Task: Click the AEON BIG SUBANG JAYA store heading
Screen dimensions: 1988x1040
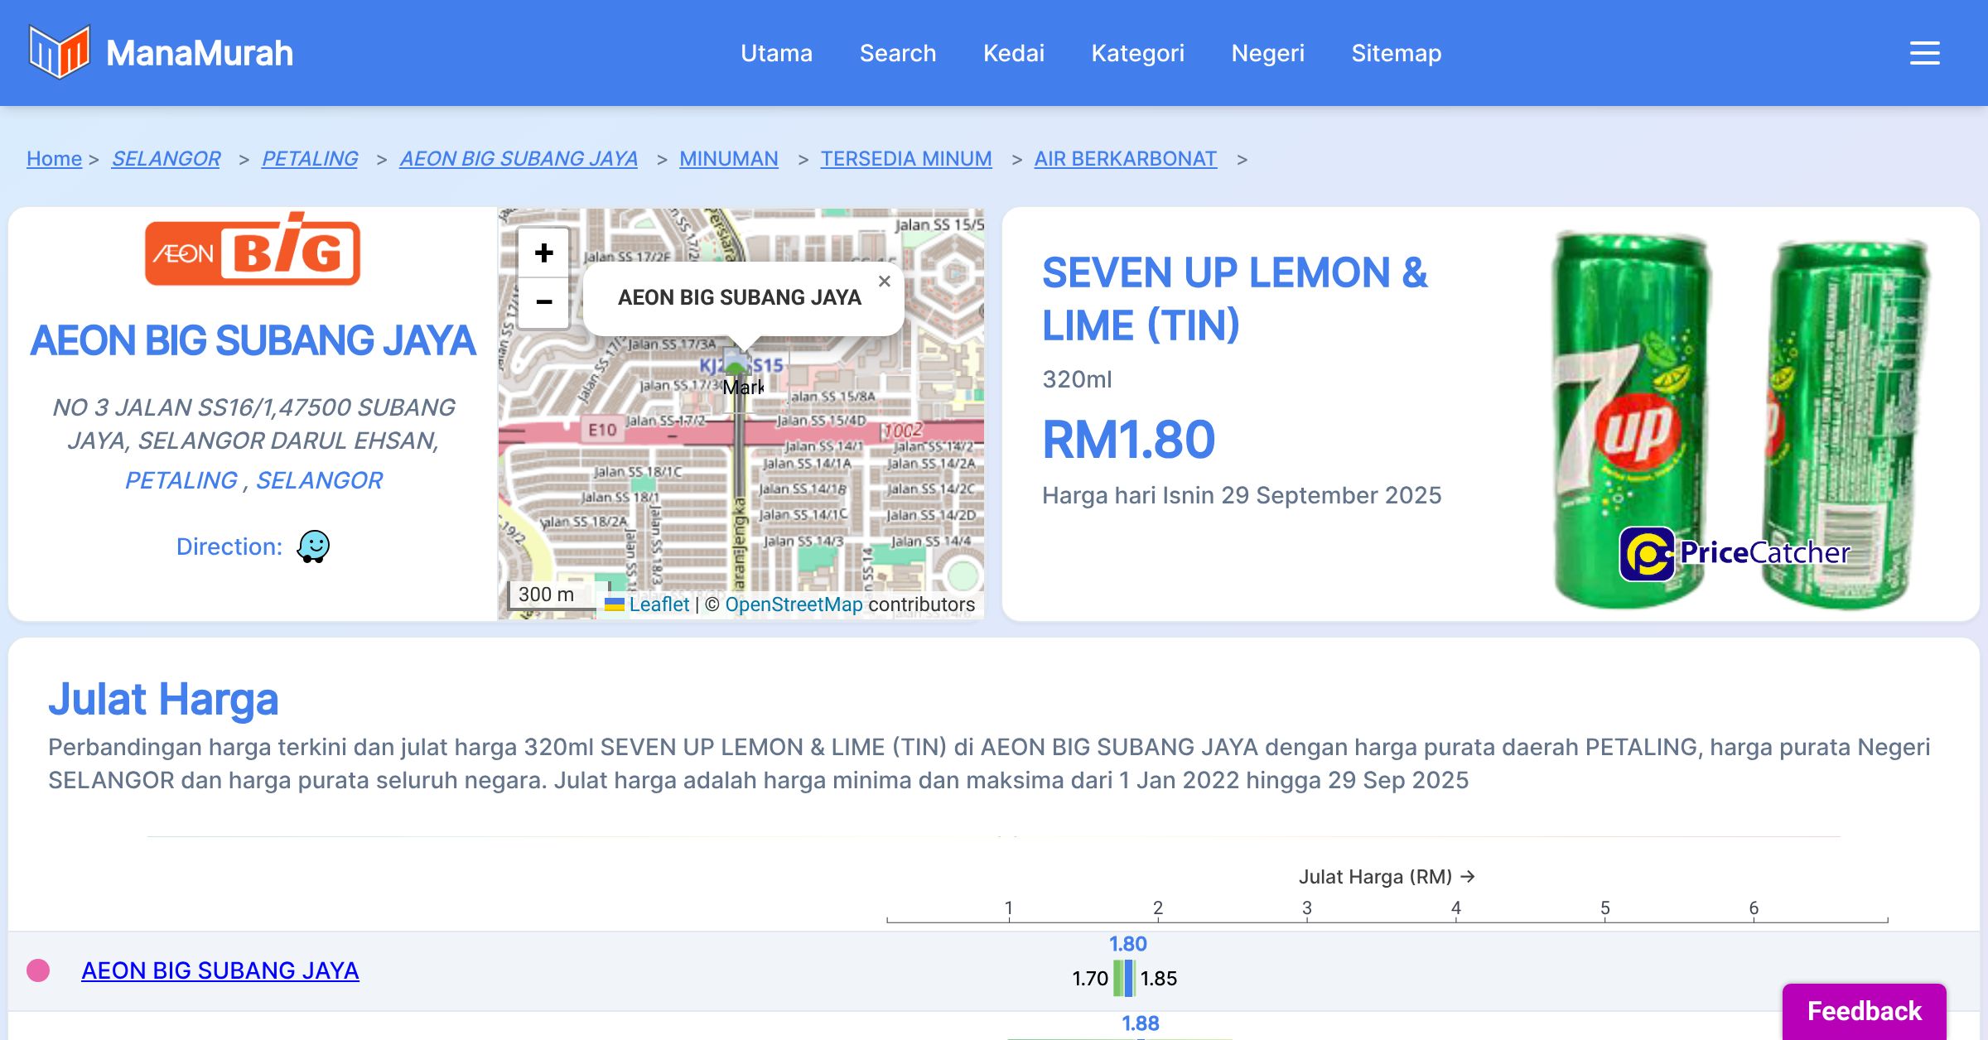Action: tap(253, 340)
